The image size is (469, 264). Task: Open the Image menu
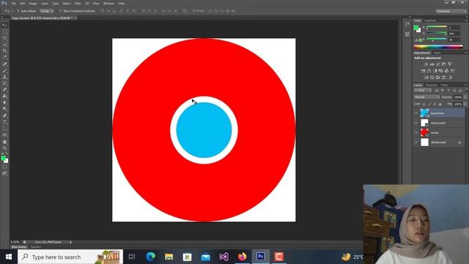[33, 4]
